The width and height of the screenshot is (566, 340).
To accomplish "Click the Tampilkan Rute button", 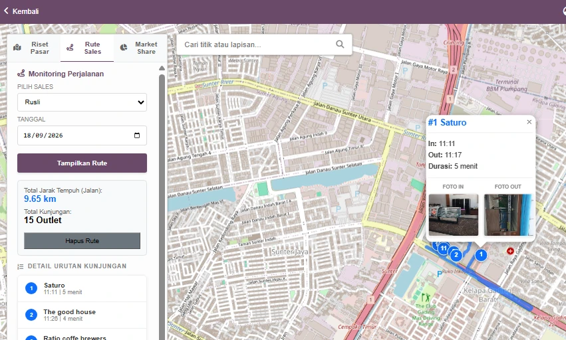I will click(x=82, y=163).
